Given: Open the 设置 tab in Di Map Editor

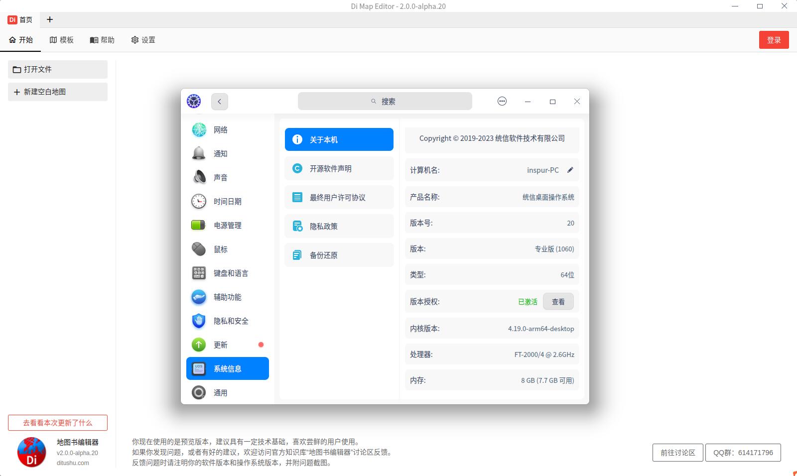Looking at the screenshot, I should coord(143,40).
